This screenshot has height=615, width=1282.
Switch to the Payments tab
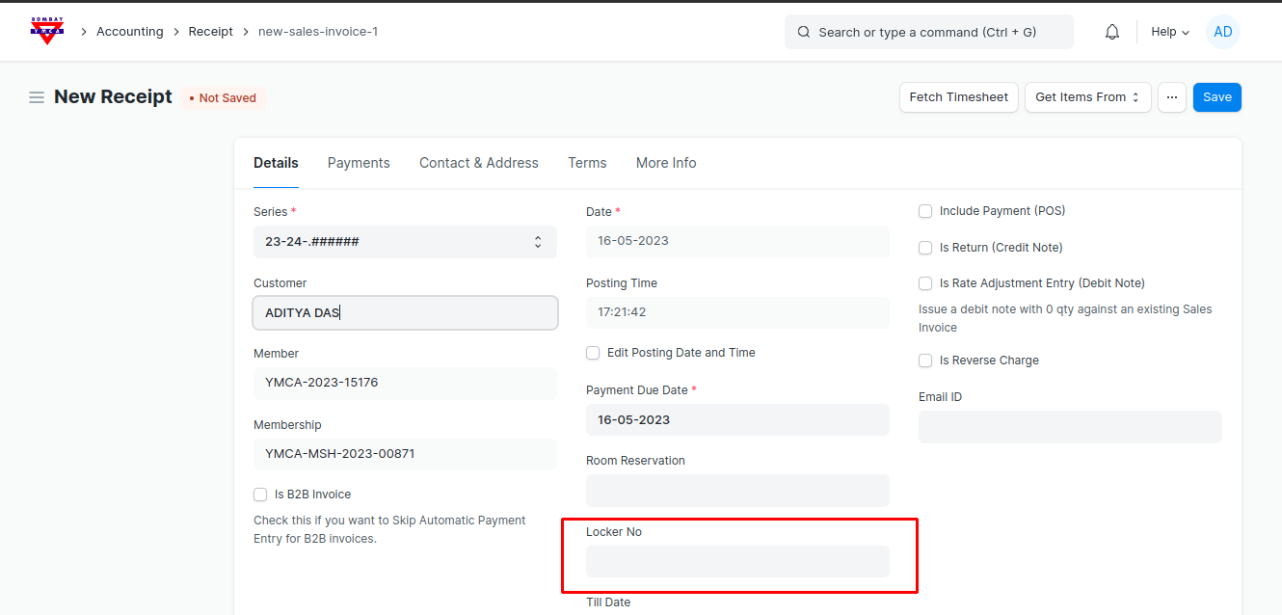359,163
